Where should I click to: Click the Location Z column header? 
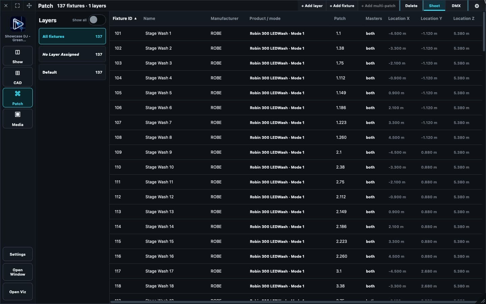[464, 19]
